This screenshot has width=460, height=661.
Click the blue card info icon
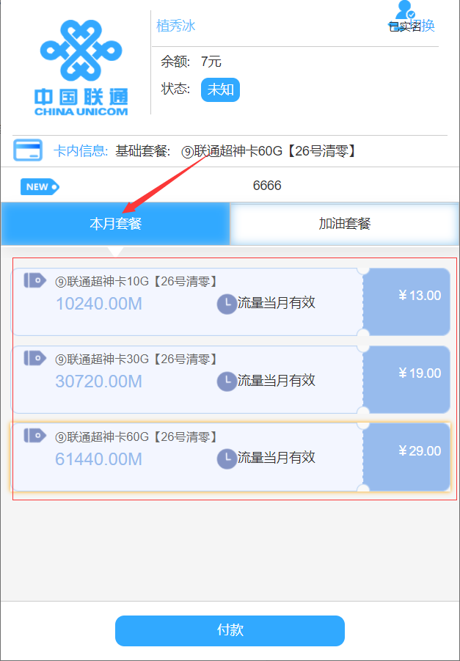pos(28,150)
